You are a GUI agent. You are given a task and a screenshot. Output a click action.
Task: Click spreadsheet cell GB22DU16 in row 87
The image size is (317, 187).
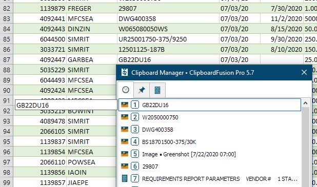[x=168, y=60]
